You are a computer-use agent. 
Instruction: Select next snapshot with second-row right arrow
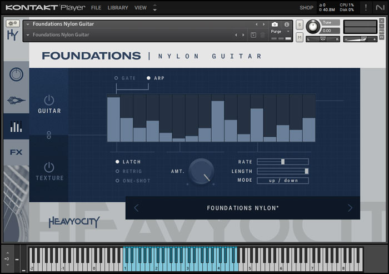point(243,35)
